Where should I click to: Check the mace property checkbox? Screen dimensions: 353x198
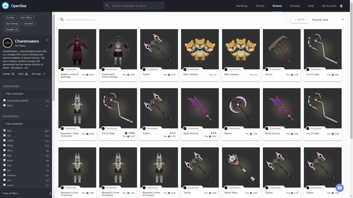[x=4, y=160]
